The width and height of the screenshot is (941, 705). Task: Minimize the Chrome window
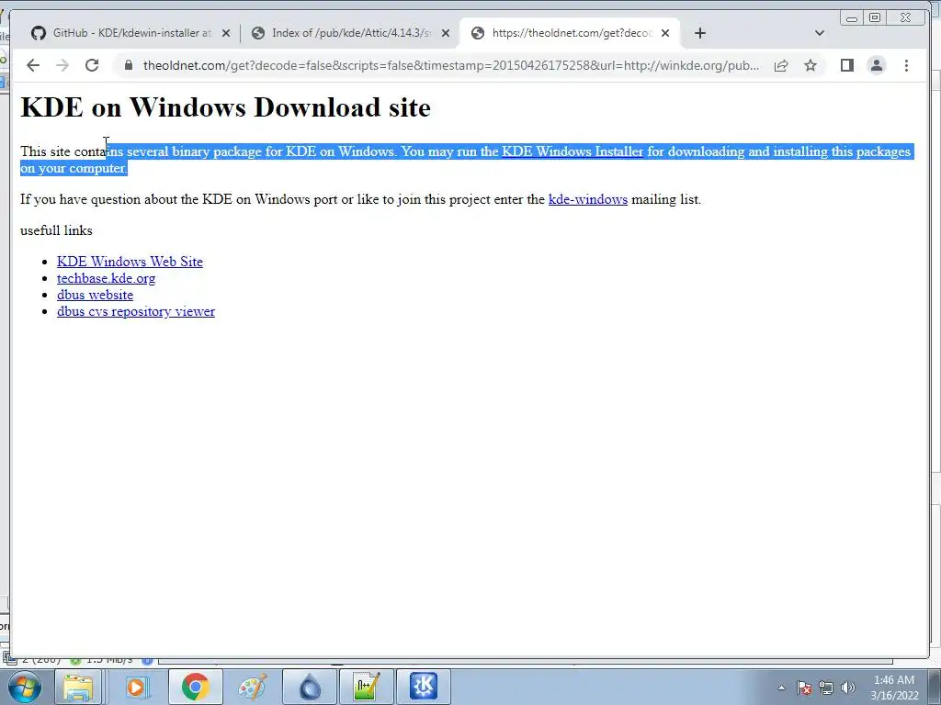click(852, 17)
